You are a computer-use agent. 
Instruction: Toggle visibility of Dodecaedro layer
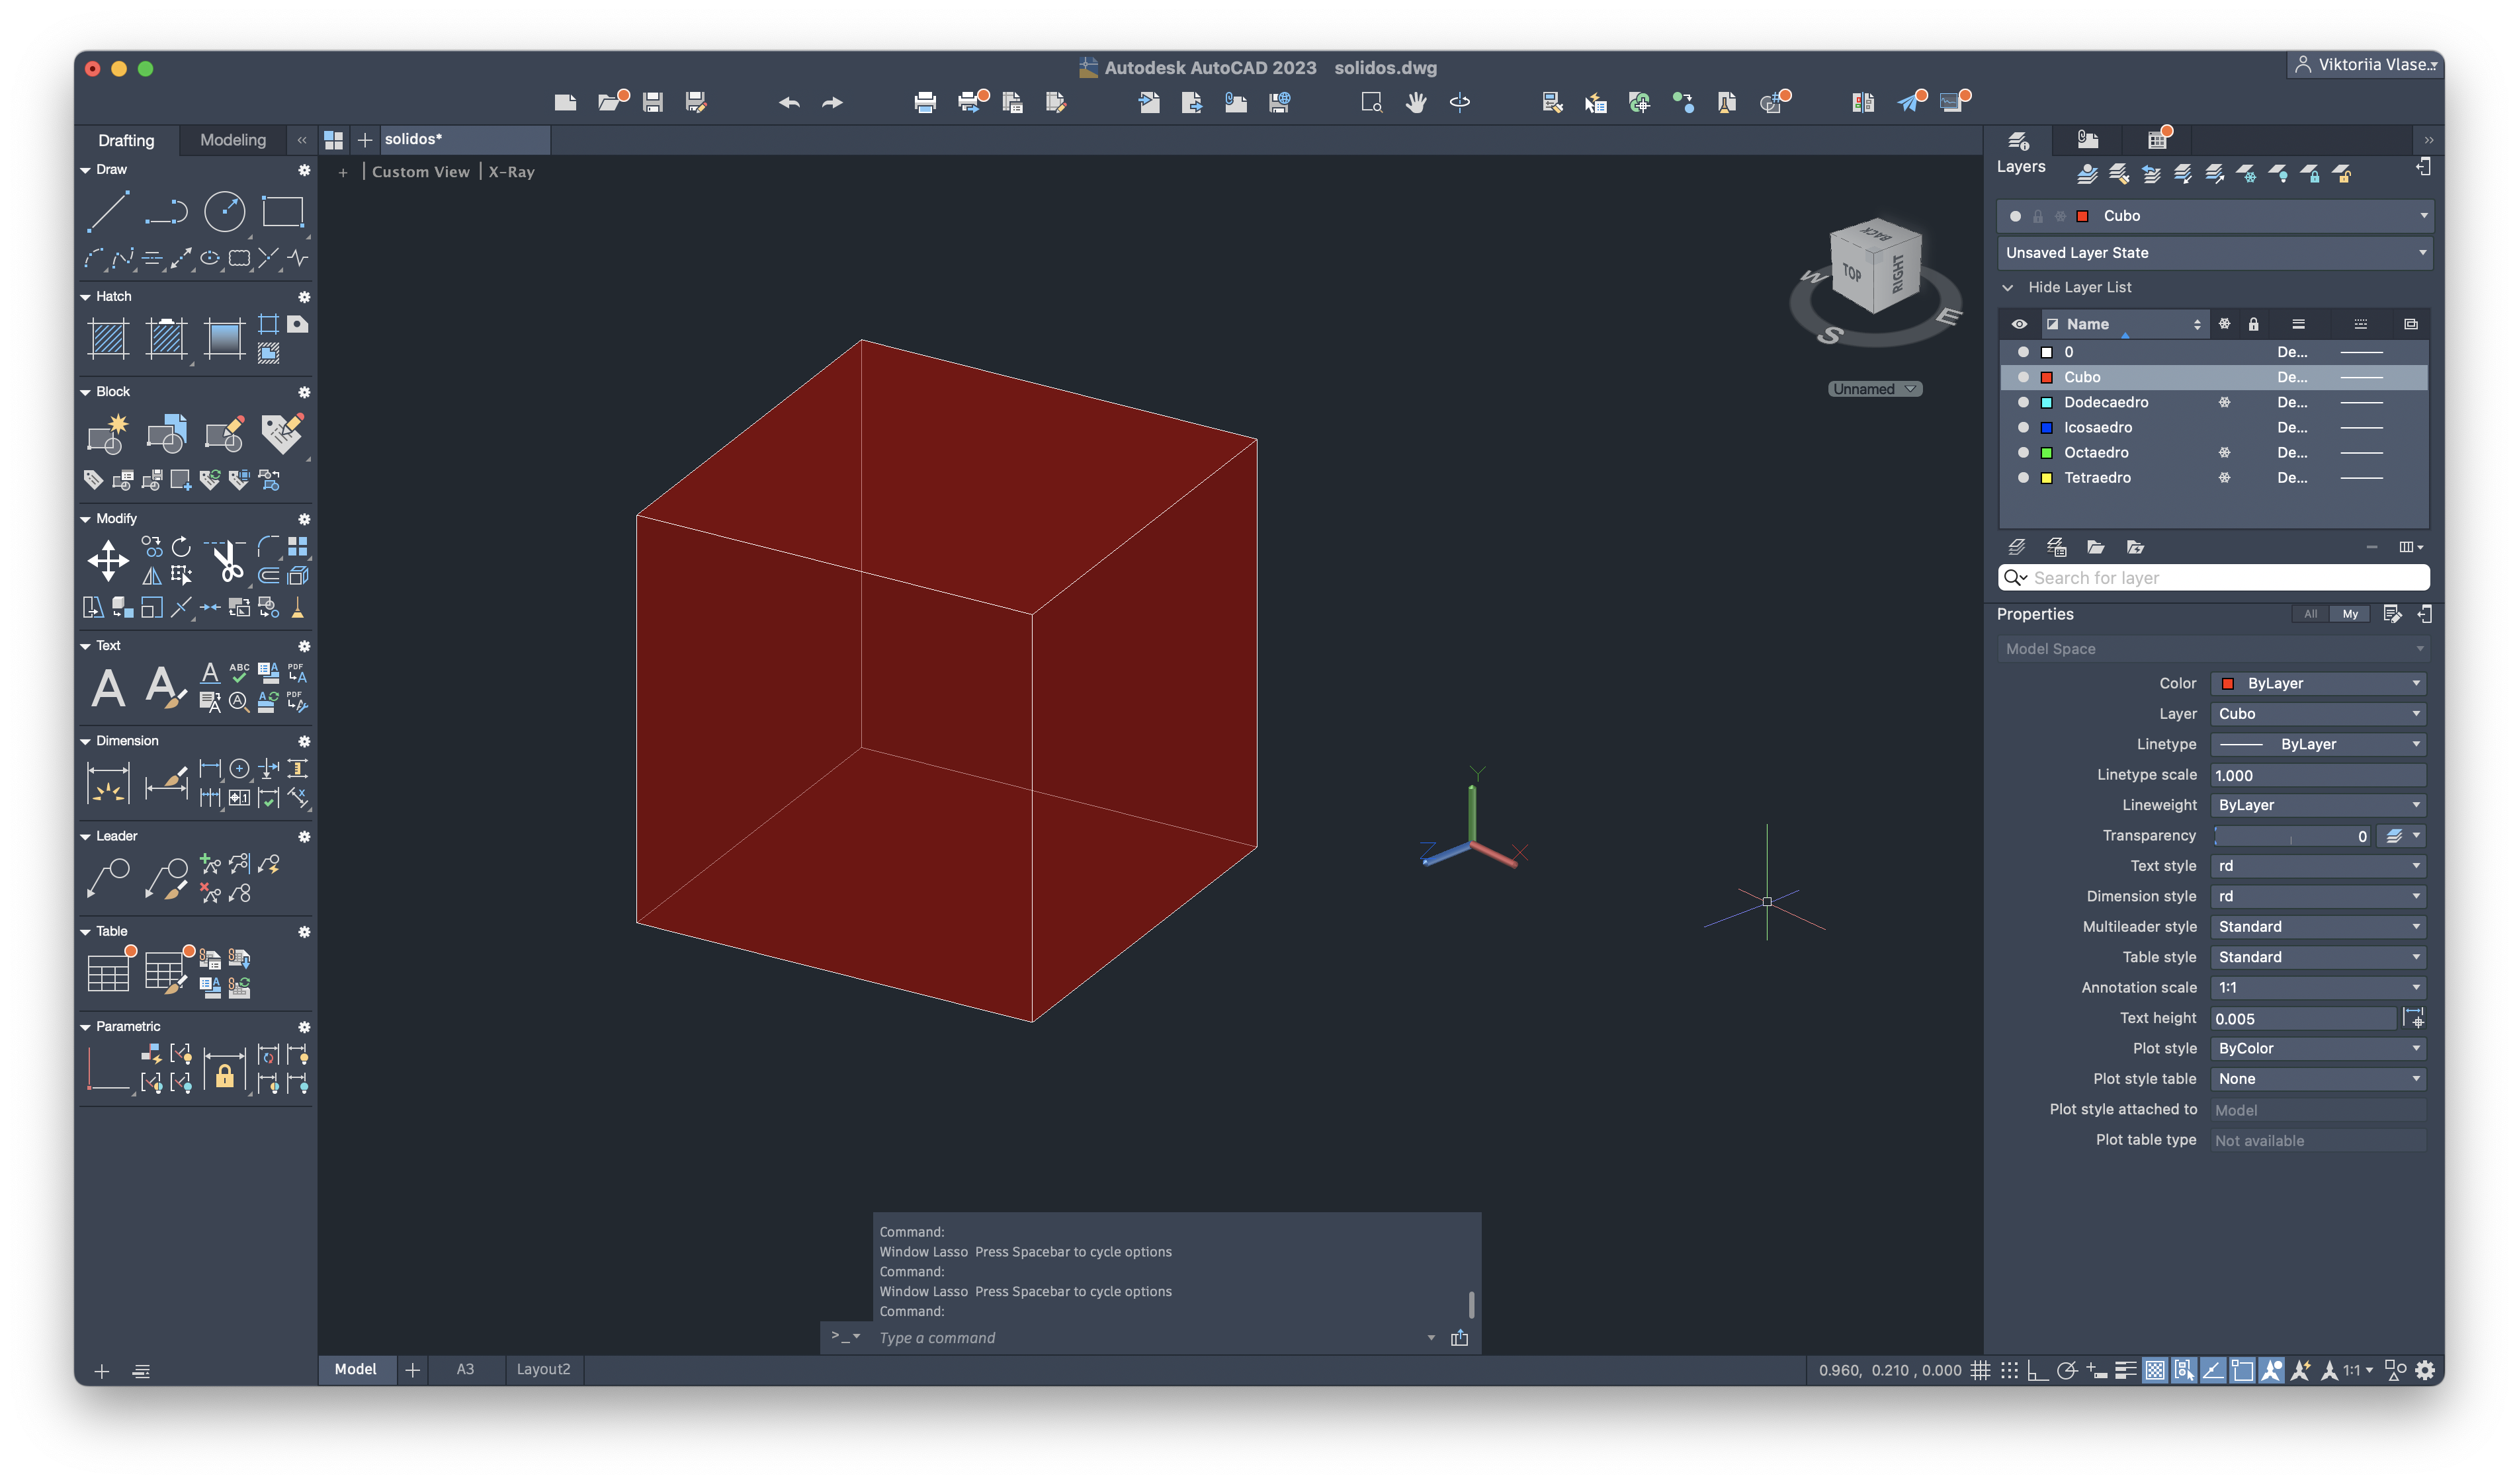tap(2023, 402)
